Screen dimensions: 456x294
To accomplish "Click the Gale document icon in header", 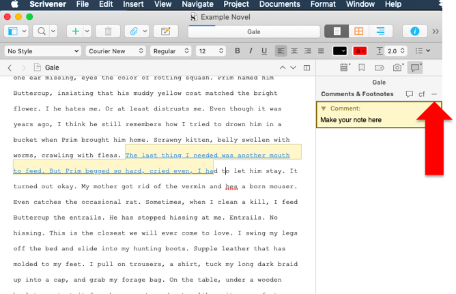I will tap(38, 68).
